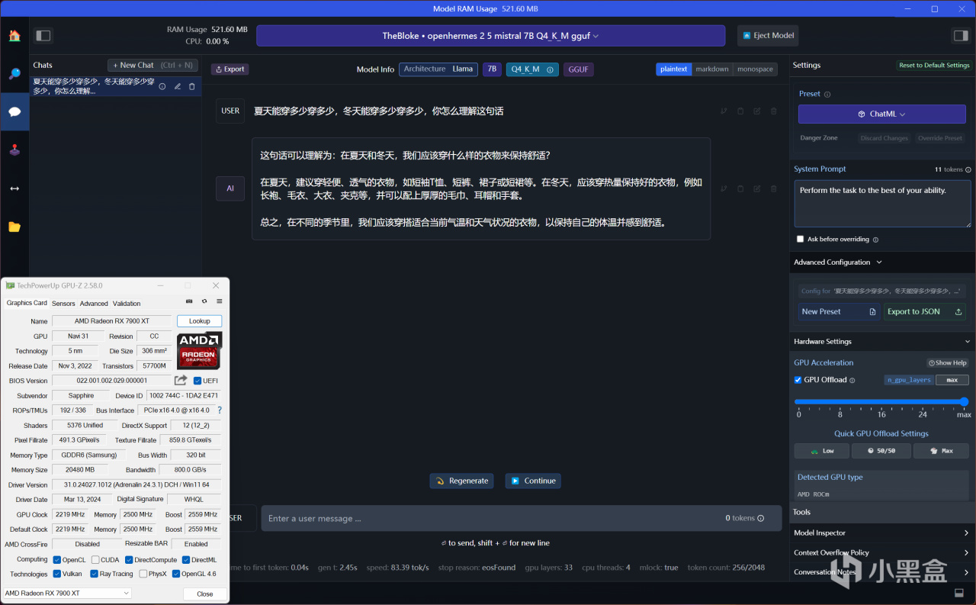Open the Advanced tab in GPU-Z
The image size is (976, 605).
94,304
